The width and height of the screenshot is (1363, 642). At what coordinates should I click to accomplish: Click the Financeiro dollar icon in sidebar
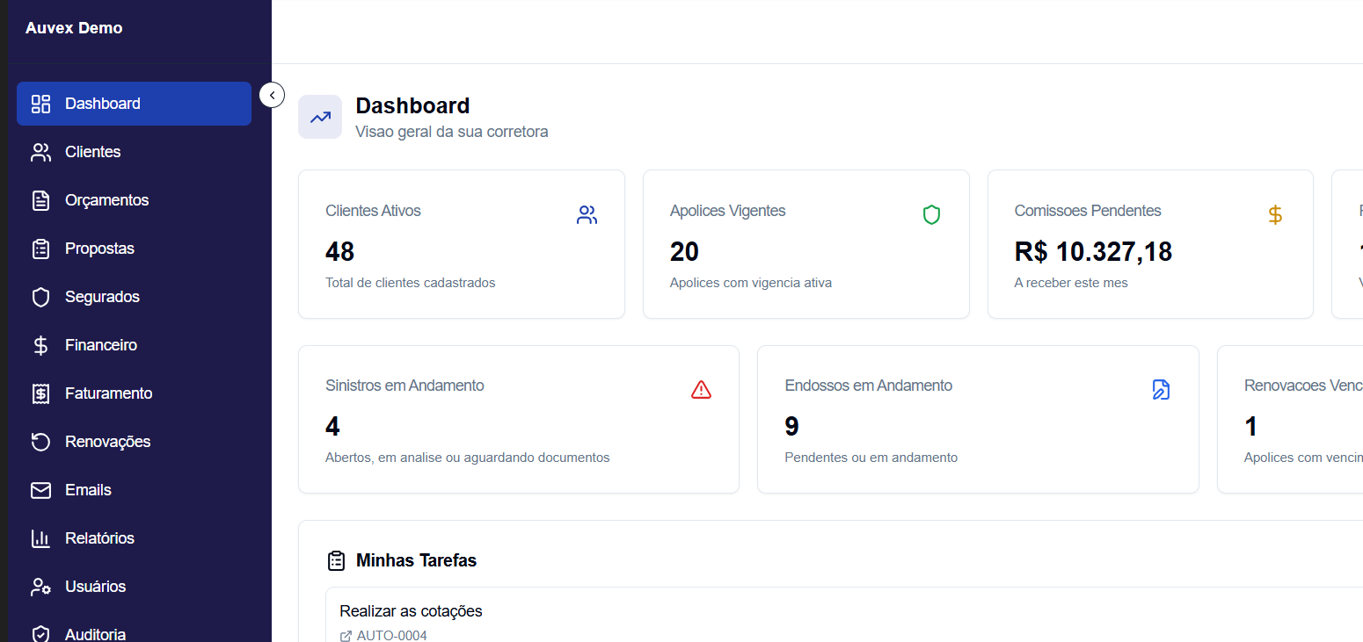[40, 345]
